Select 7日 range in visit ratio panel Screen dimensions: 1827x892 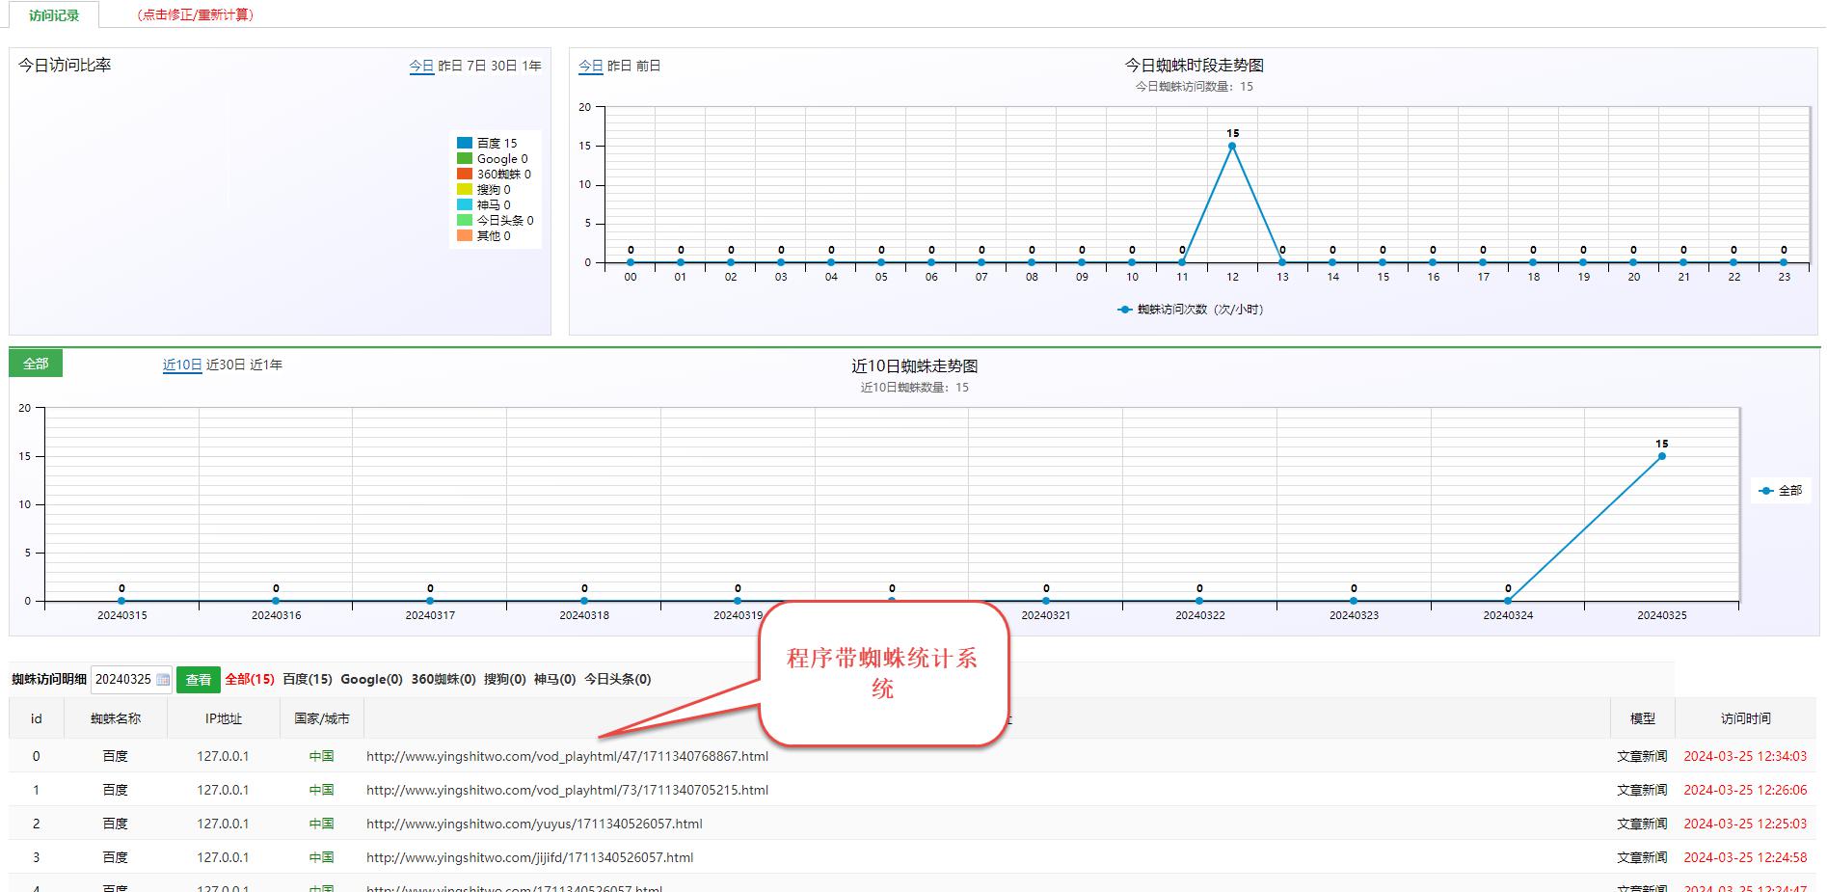coord(476,66)
